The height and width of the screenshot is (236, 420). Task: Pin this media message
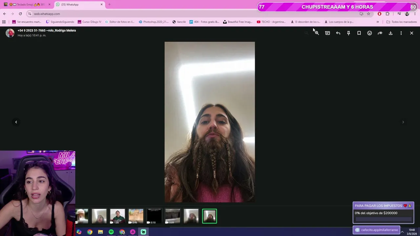click(x=348, y=33)
